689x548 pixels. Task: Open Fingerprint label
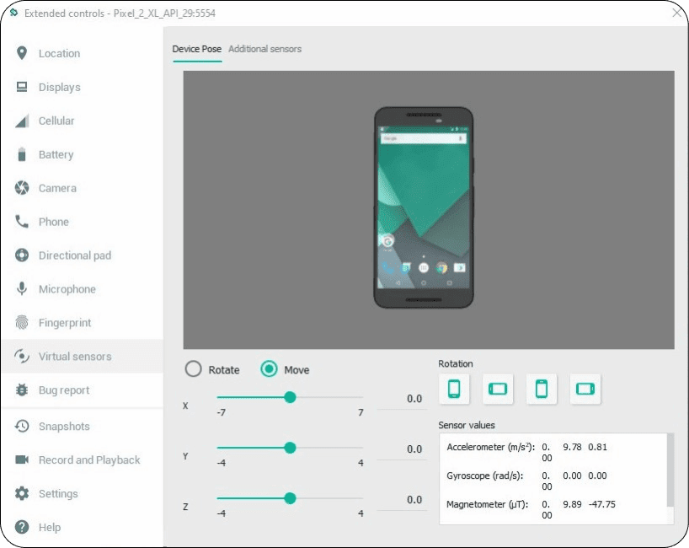pos(65,323)
